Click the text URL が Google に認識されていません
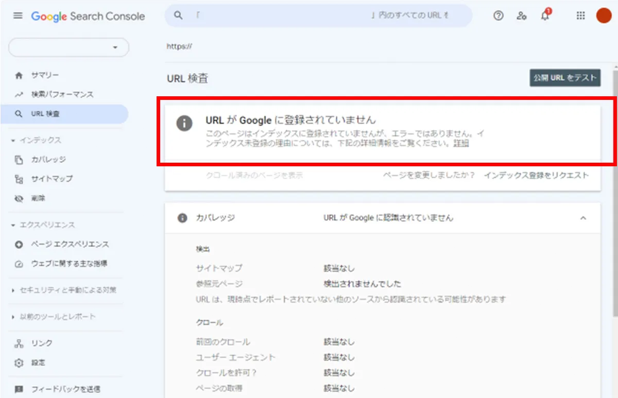The width and height of the screenshot is (618, 398). coord(388,218)
